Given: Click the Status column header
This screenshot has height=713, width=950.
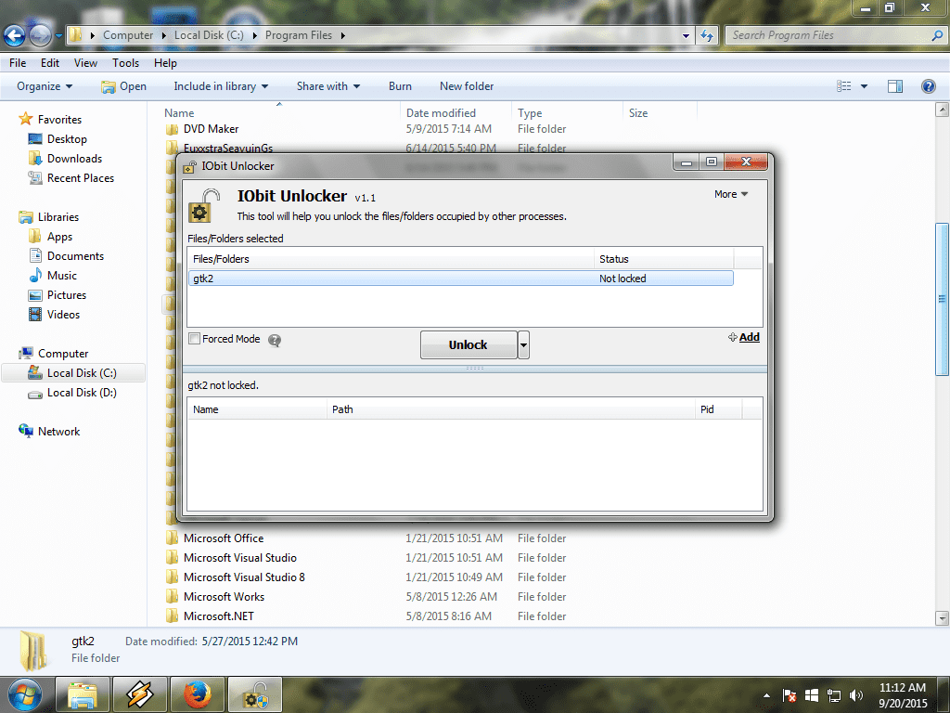Looking at the screenshot, I should [x=664, y=259].
